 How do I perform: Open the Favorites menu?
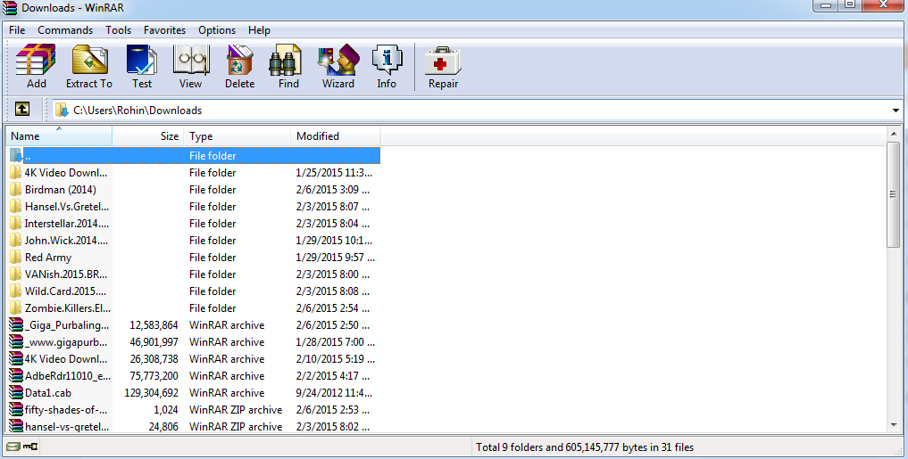[x=164, y=30]
